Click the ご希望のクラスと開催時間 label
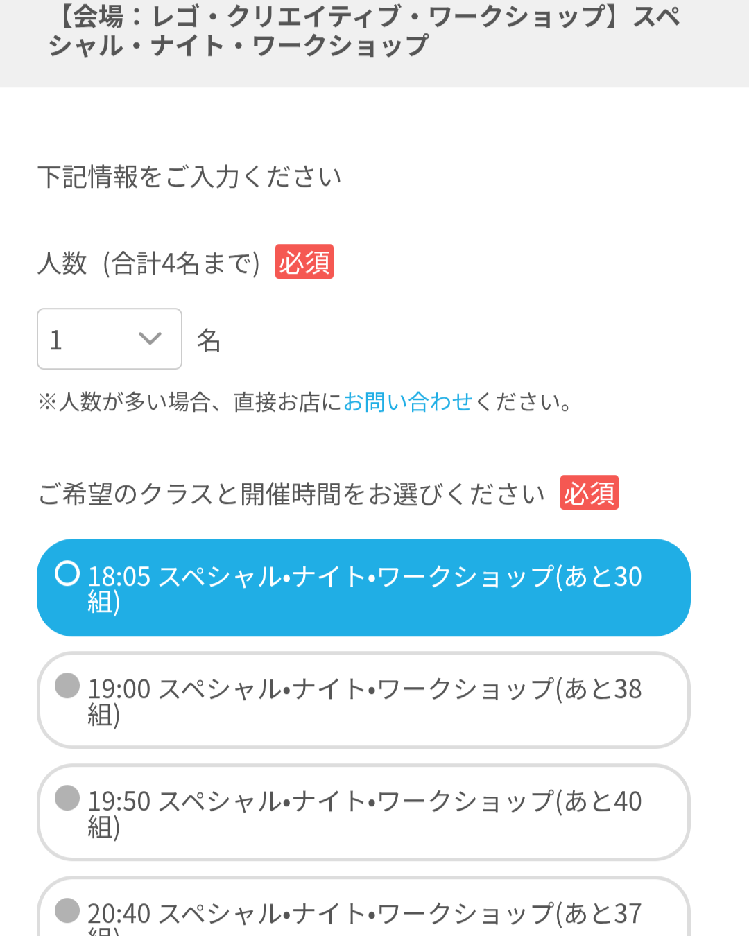 tap(291, 494)
